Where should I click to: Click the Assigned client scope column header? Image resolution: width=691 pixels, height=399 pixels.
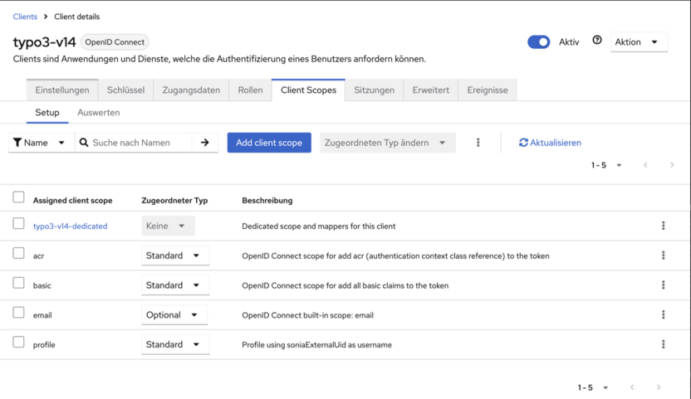73,201
